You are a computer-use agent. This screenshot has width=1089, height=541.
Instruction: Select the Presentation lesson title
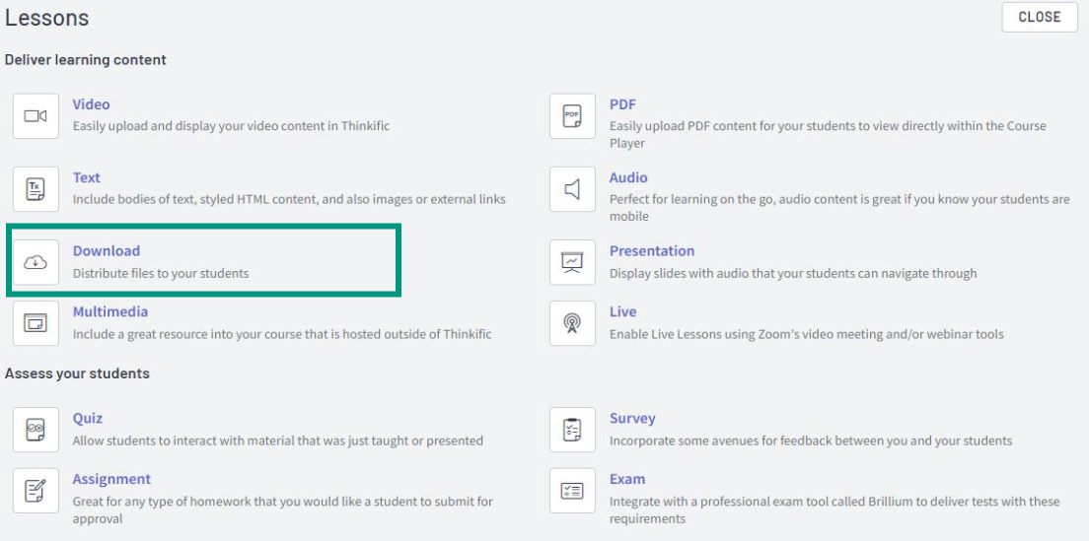(651, 250)
